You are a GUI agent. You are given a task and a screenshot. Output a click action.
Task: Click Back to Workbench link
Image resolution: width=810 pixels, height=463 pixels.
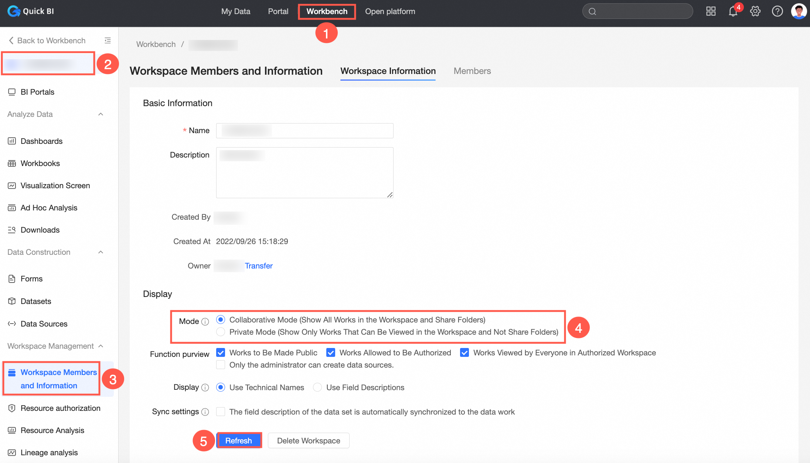47,40
